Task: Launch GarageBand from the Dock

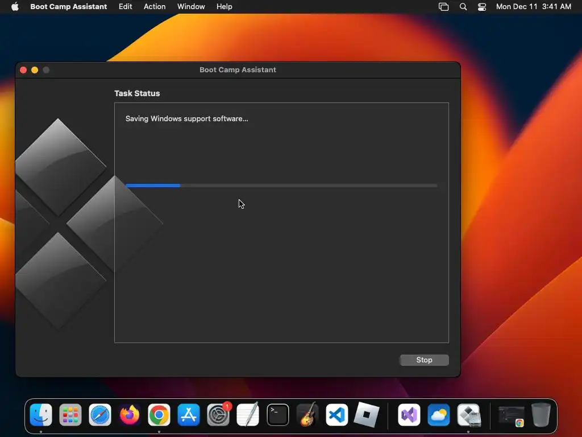Action: [307, 414]
